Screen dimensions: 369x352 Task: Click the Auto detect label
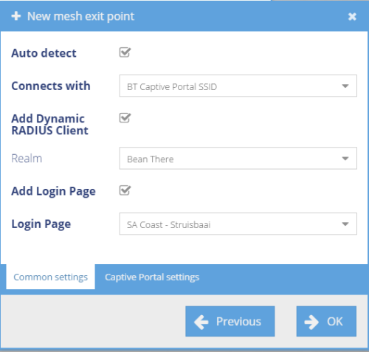(44, 53)
